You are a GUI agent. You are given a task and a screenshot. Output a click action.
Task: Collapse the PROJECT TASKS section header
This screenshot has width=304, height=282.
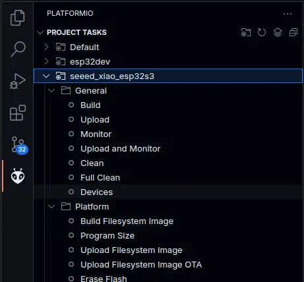pos(76,32)
